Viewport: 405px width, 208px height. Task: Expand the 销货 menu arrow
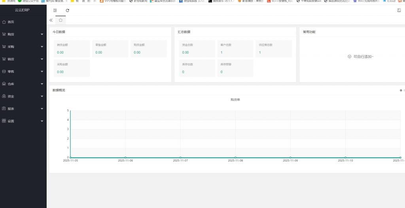pyautogui.click(x=42, y=59)
